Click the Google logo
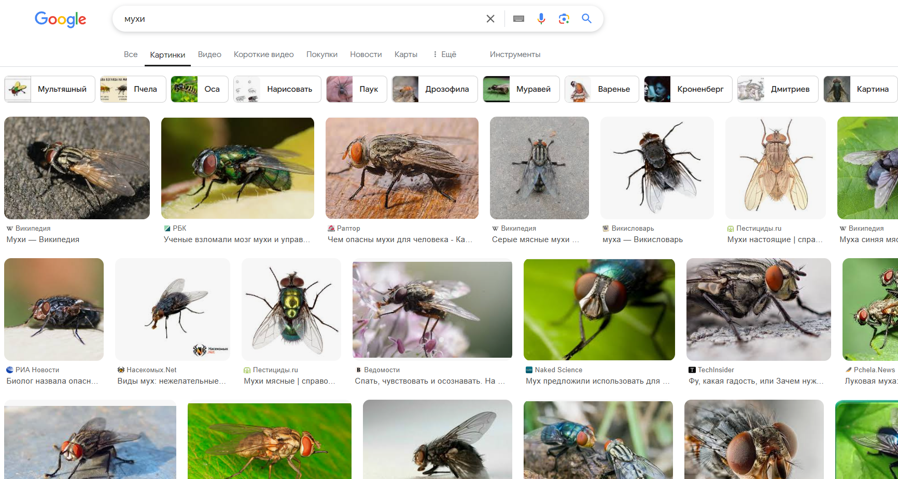The image size is (898, 479). click(x=60, y=19)
